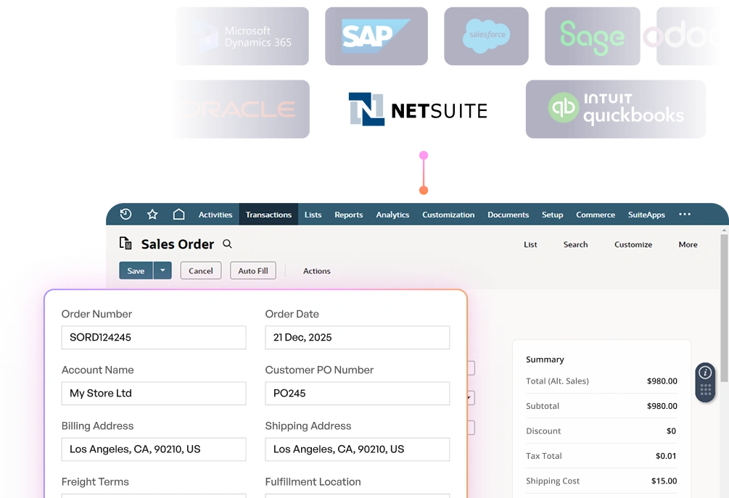729x498 pixels.
Task: Click the search magnifier beside Sales Order
Action: 227,244
